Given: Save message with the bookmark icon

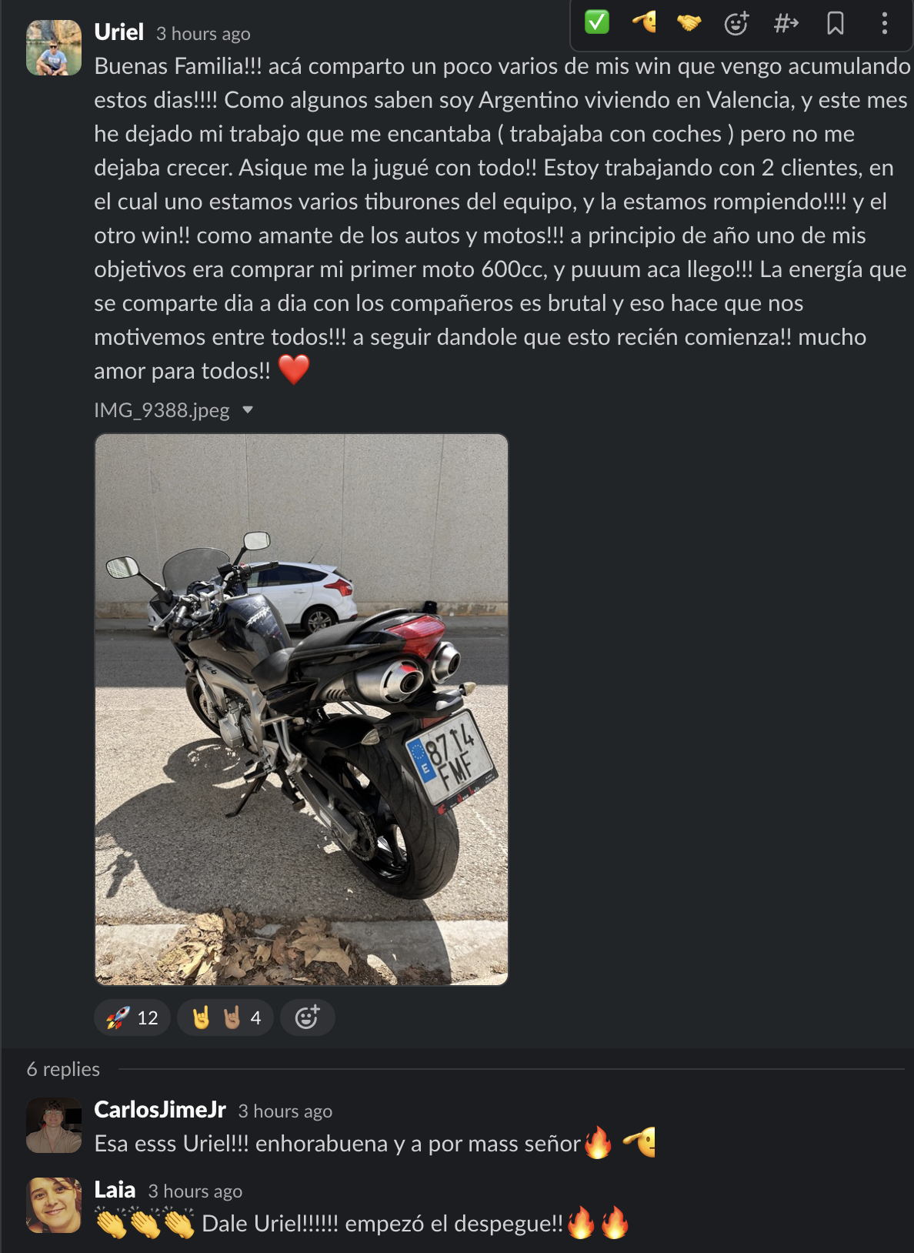Looking at the screenshot, I should 835,23.
